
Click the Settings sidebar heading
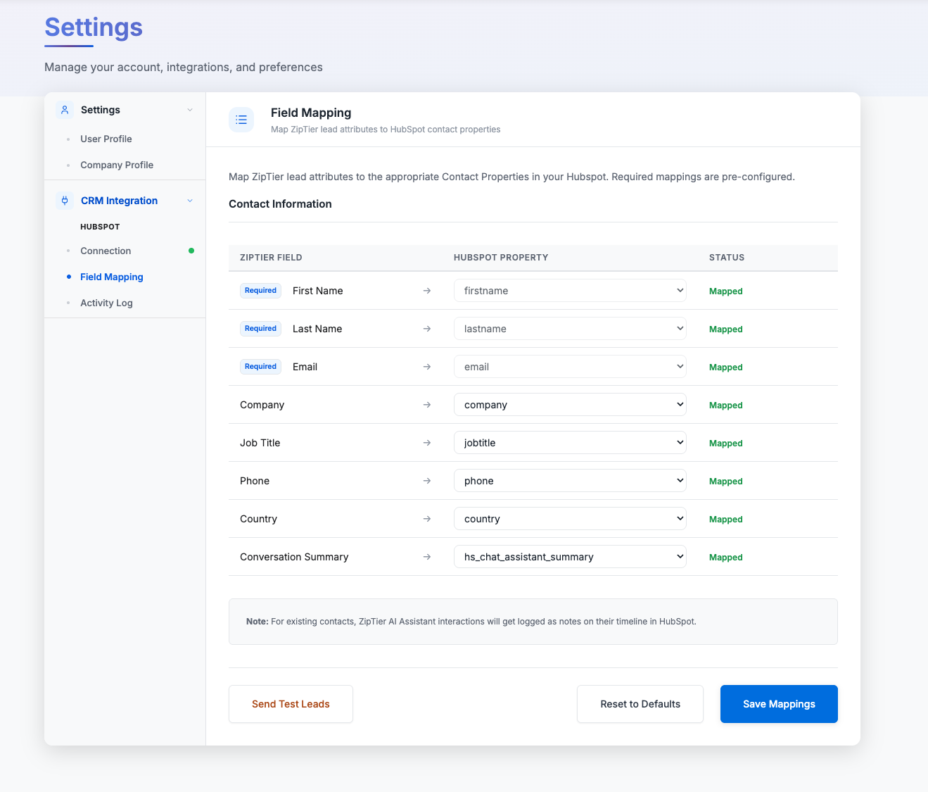click(x=101, y=110)
